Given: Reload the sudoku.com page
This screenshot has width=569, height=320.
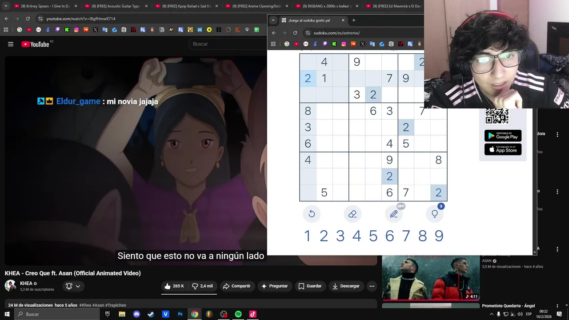Looking at the screenshot, I should point(295,33).
